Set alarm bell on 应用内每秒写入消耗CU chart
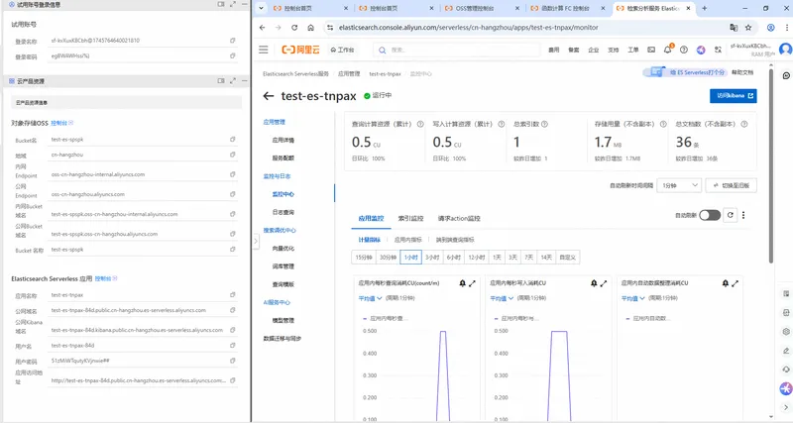 pyautogui.click(x=594, y=283)
